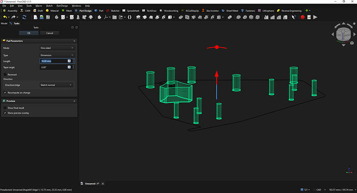
Task: Open the Sketch menu
Action: 49,6
